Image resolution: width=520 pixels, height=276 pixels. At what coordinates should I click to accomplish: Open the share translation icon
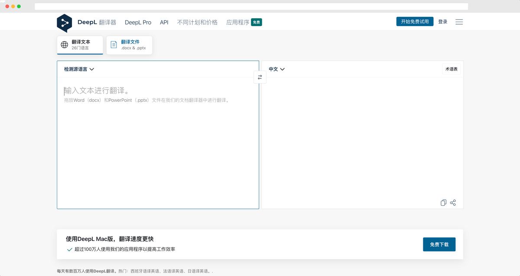tap(453, 203)
